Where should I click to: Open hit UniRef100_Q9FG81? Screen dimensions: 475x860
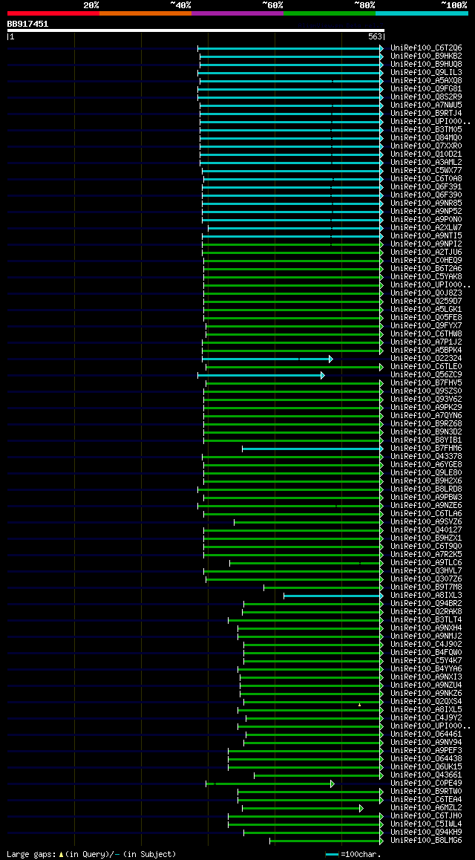coord(426,89)
